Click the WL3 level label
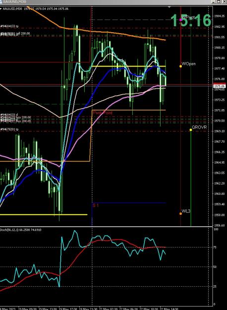The image size is (227, 310). point(186,211)
